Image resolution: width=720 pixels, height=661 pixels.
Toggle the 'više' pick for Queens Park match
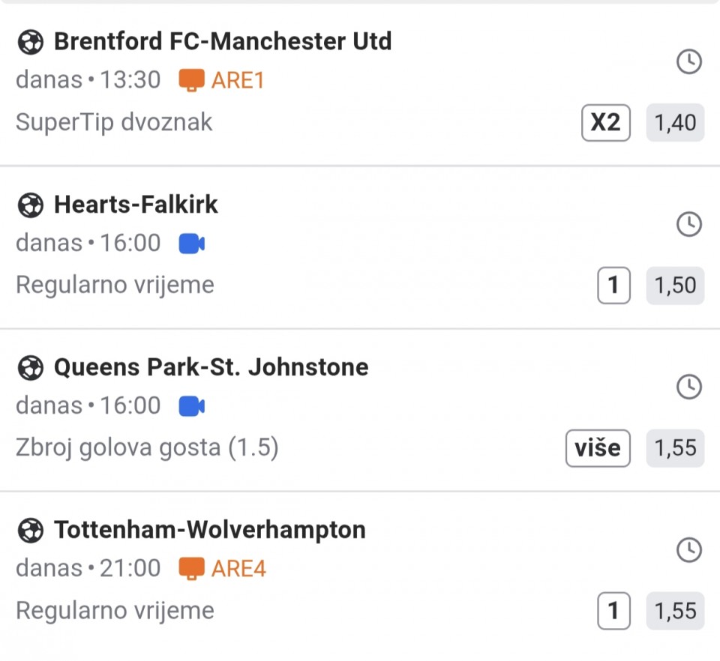coord(597,448)
